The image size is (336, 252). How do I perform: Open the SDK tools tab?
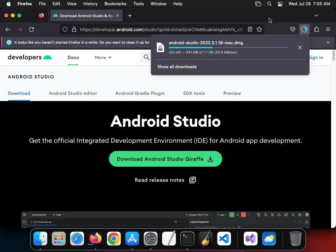194,93
